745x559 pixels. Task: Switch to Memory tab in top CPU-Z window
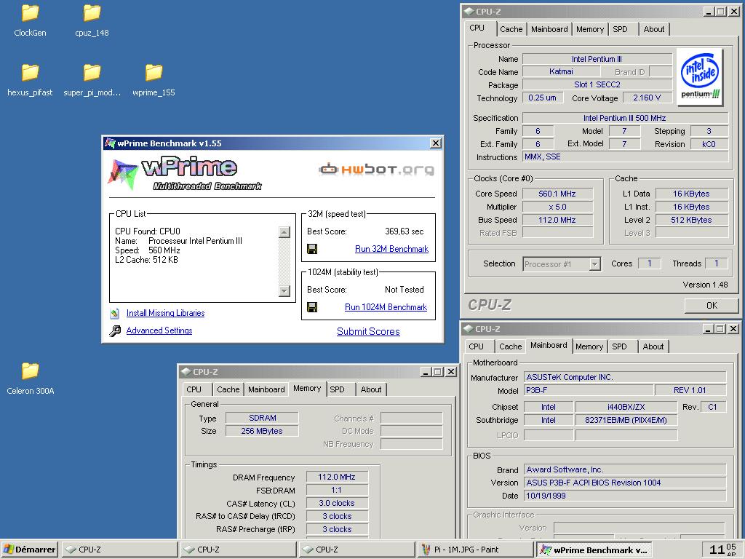click(589, 29)
